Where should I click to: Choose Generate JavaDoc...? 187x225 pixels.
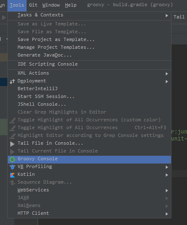click(90, 55)
